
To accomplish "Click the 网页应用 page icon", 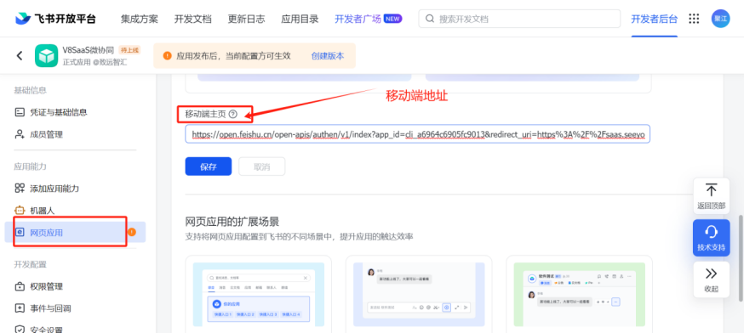I will 20,232.
